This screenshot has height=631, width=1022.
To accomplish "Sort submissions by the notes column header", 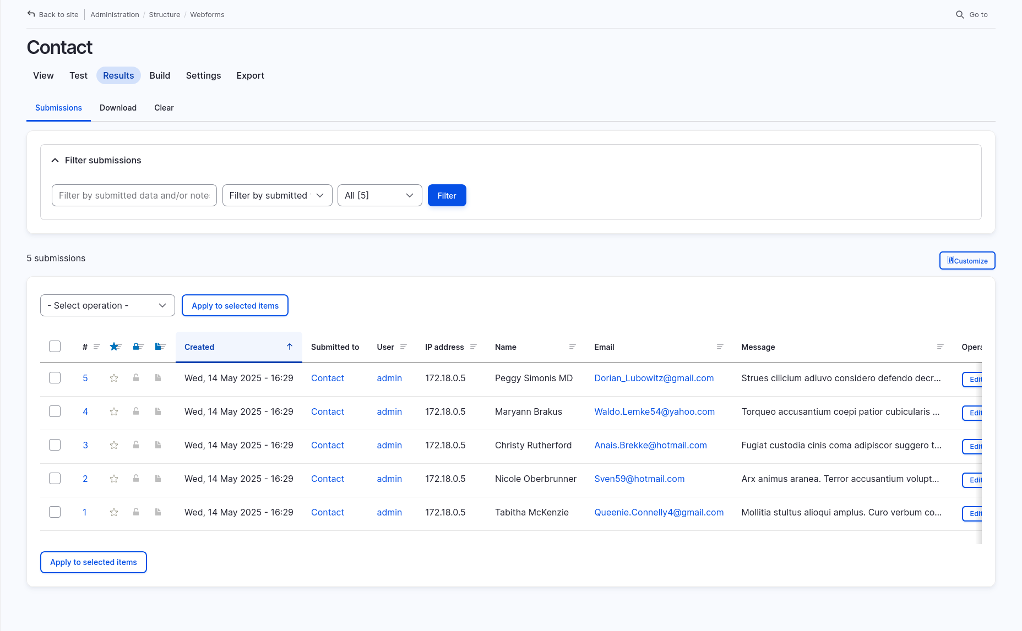I will (x=159, y=347).
